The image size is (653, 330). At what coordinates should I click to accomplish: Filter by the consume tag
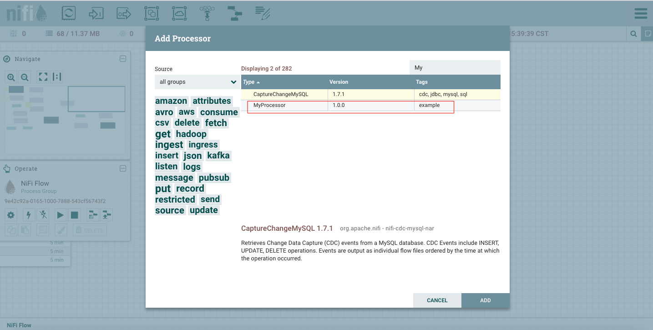[219, 112]
